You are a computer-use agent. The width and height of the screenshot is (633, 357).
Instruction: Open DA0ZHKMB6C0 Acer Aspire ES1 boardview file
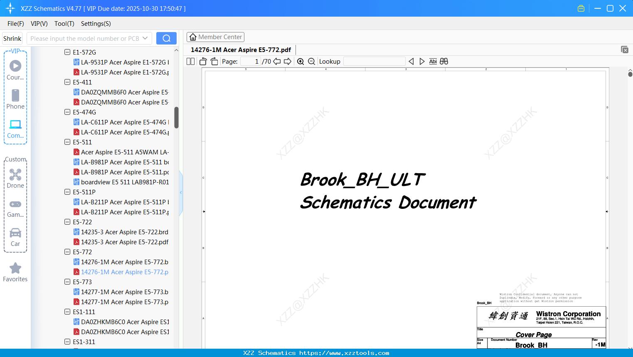tap(121, 322)
